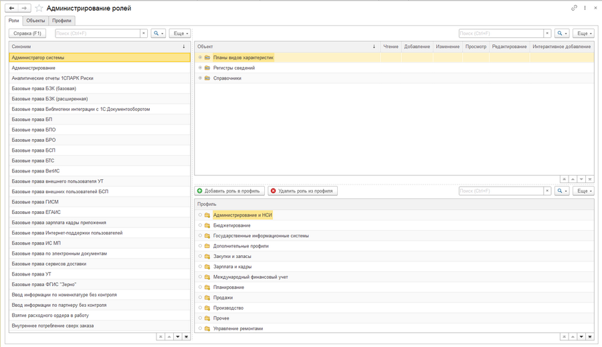Open magnifier search menu above profile list
The width and height of the screenshot is (602, 347).
[562, 191]
